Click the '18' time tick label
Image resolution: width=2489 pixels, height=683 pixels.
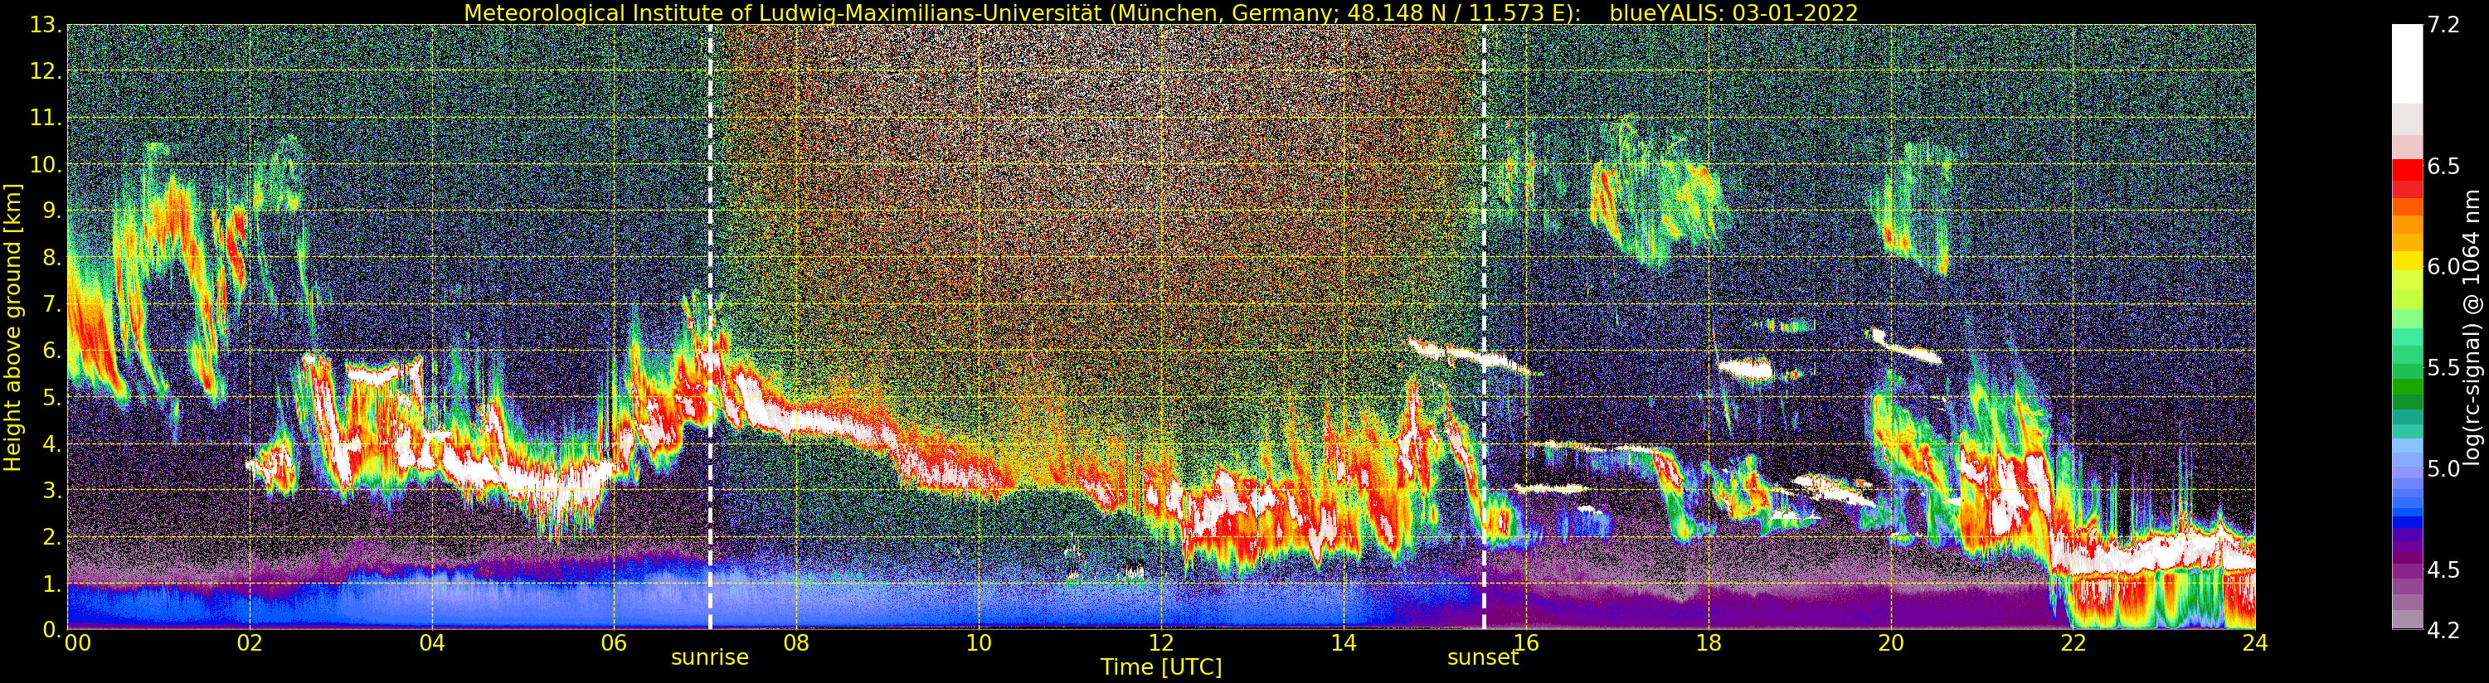(1709, 643)
